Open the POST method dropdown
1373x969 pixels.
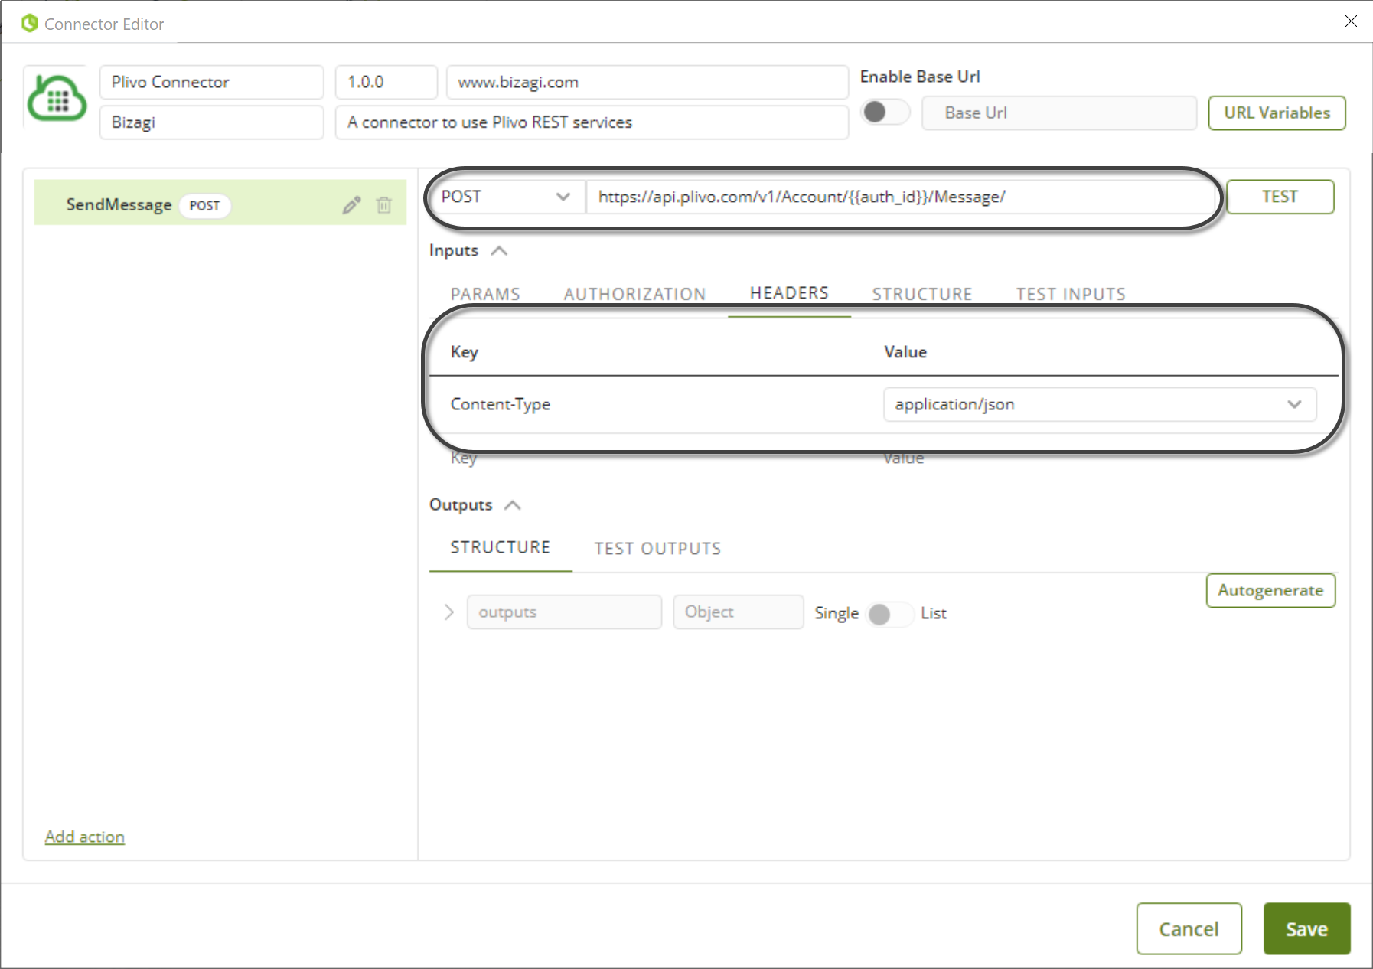point(506,197)
